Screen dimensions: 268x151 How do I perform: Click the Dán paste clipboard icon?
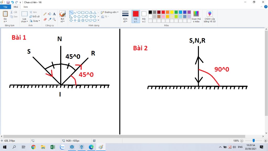click(x=5, y=14)
